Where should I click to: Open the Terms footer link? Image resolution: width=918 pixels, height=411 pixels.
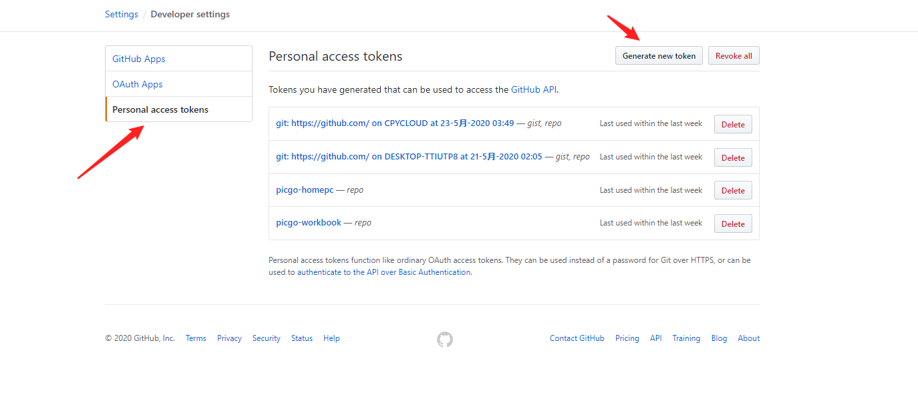[x=196, y=338]
